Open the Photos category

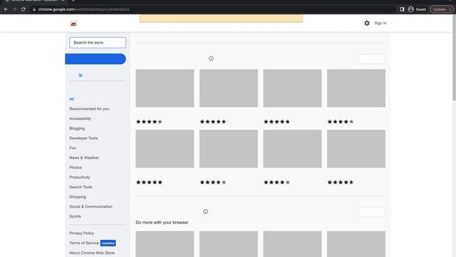pyautogui.click(x=76, y=168)
